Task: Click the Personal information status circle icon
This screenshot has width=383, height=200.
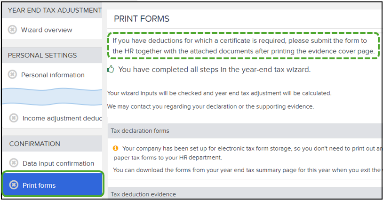Action: pyautogui.click(x=12, y=74)
